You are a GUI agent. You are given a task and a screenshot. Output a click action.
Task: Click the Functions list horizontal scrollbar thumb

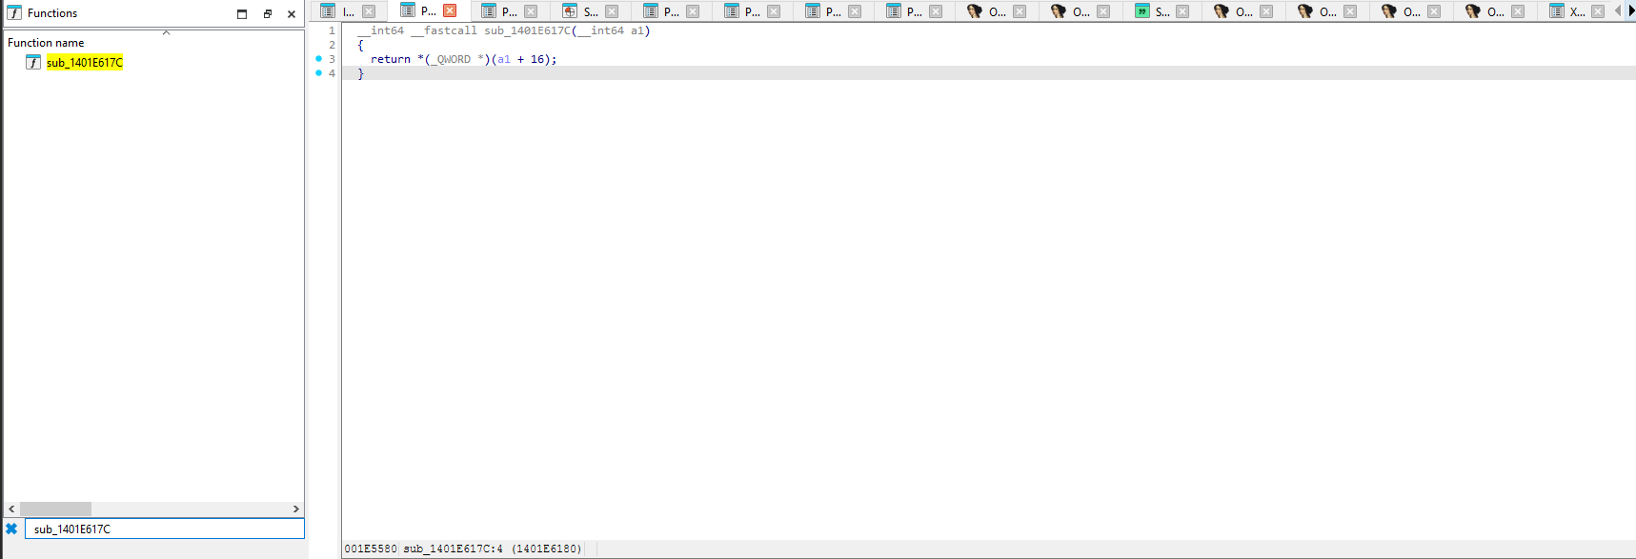pos(55,509)
